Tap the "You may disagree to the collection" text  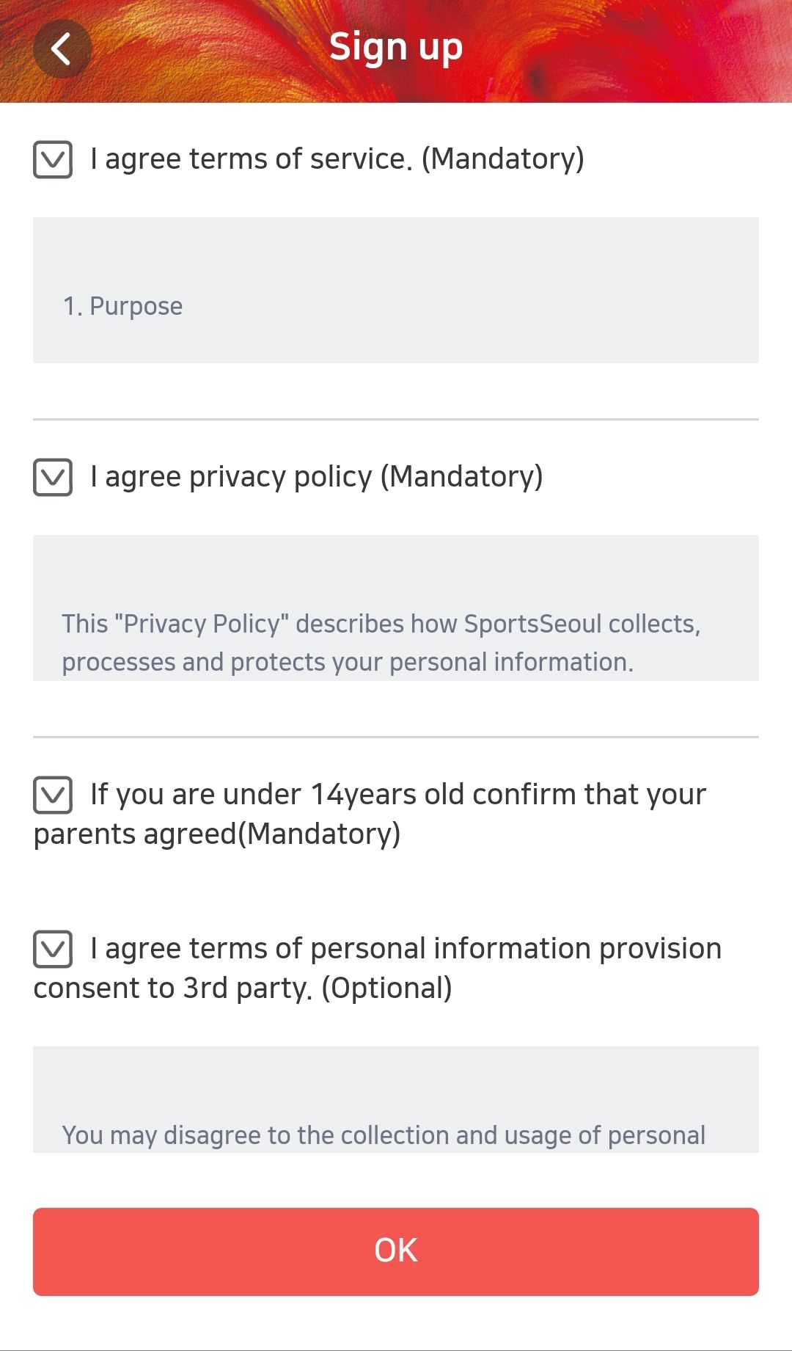click(384, 1135)
